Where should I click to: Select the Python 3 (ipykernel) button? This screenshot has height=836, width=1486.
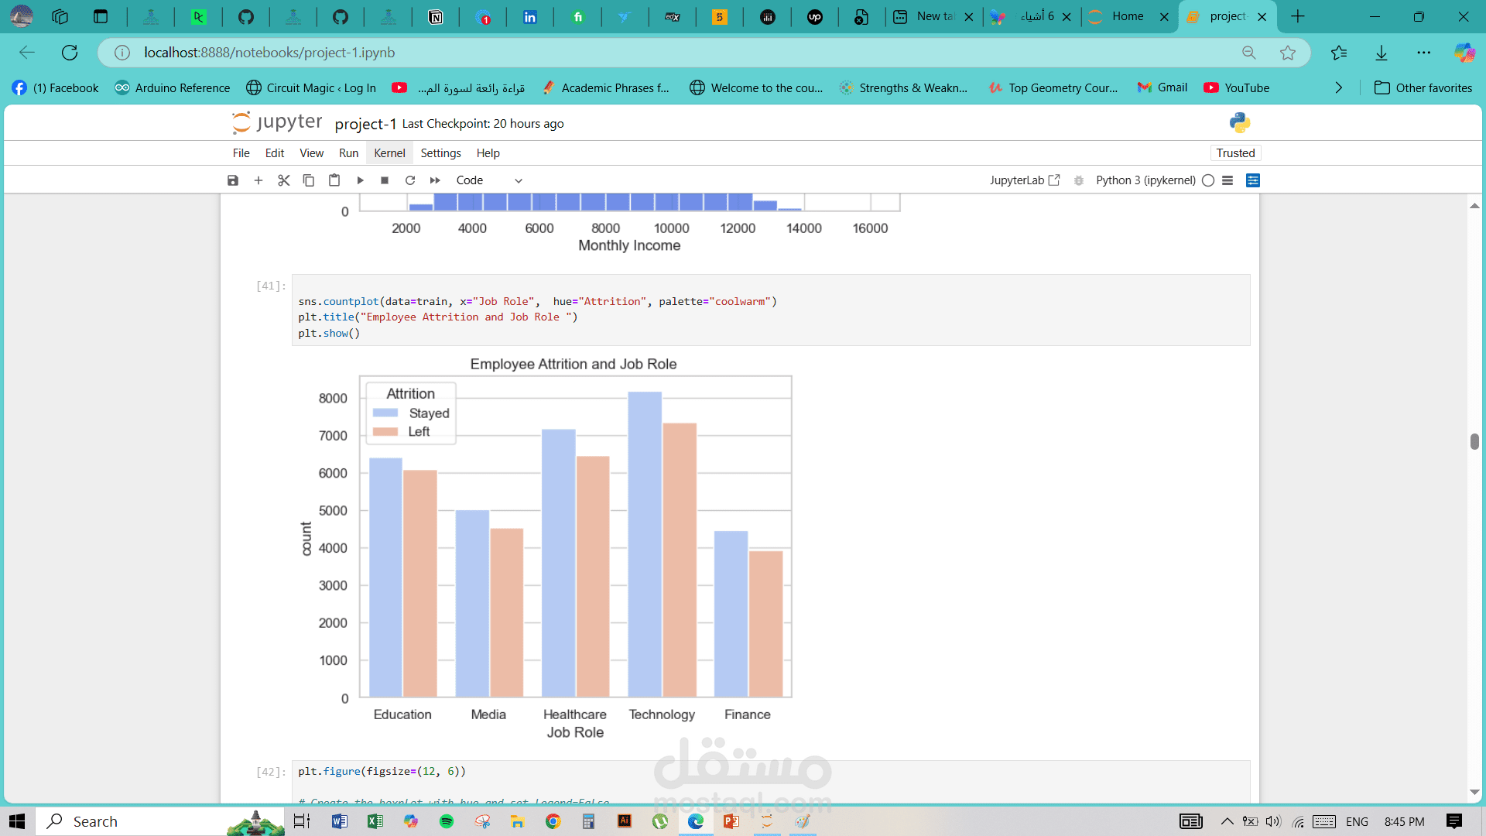pyautogui.click(x=1145, y=180)
